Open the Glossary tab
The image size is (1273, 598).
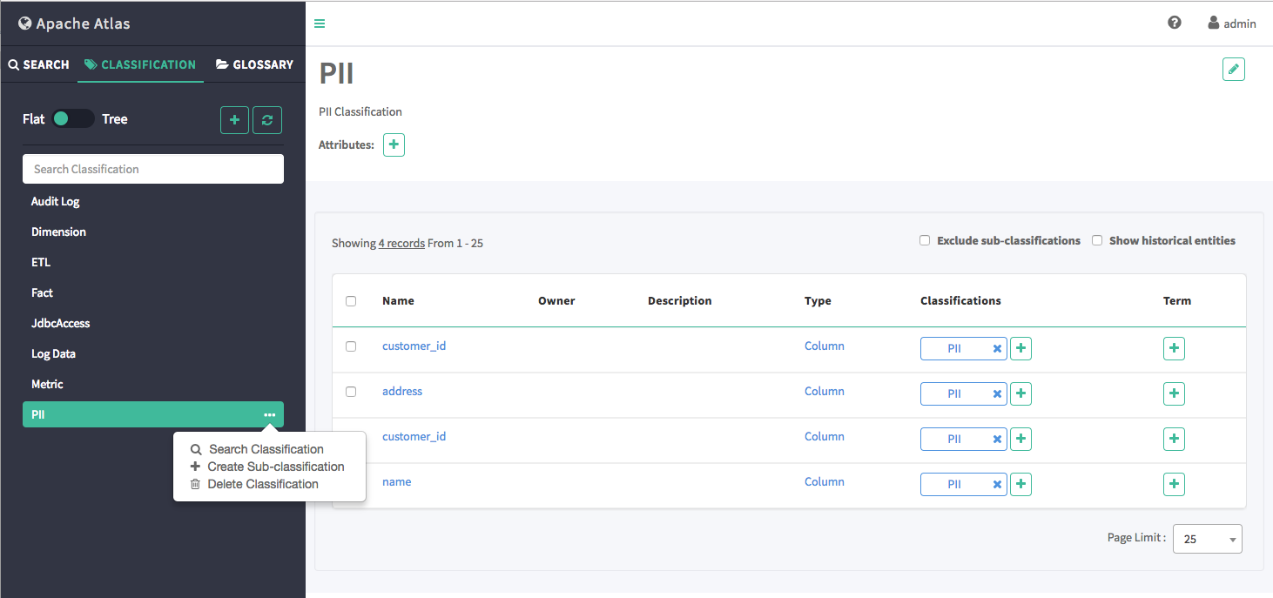click(254, 64)
